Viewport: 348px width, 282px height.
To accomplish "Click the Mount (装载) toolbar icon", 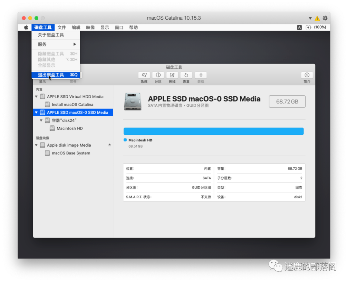I will click(201, 75).
